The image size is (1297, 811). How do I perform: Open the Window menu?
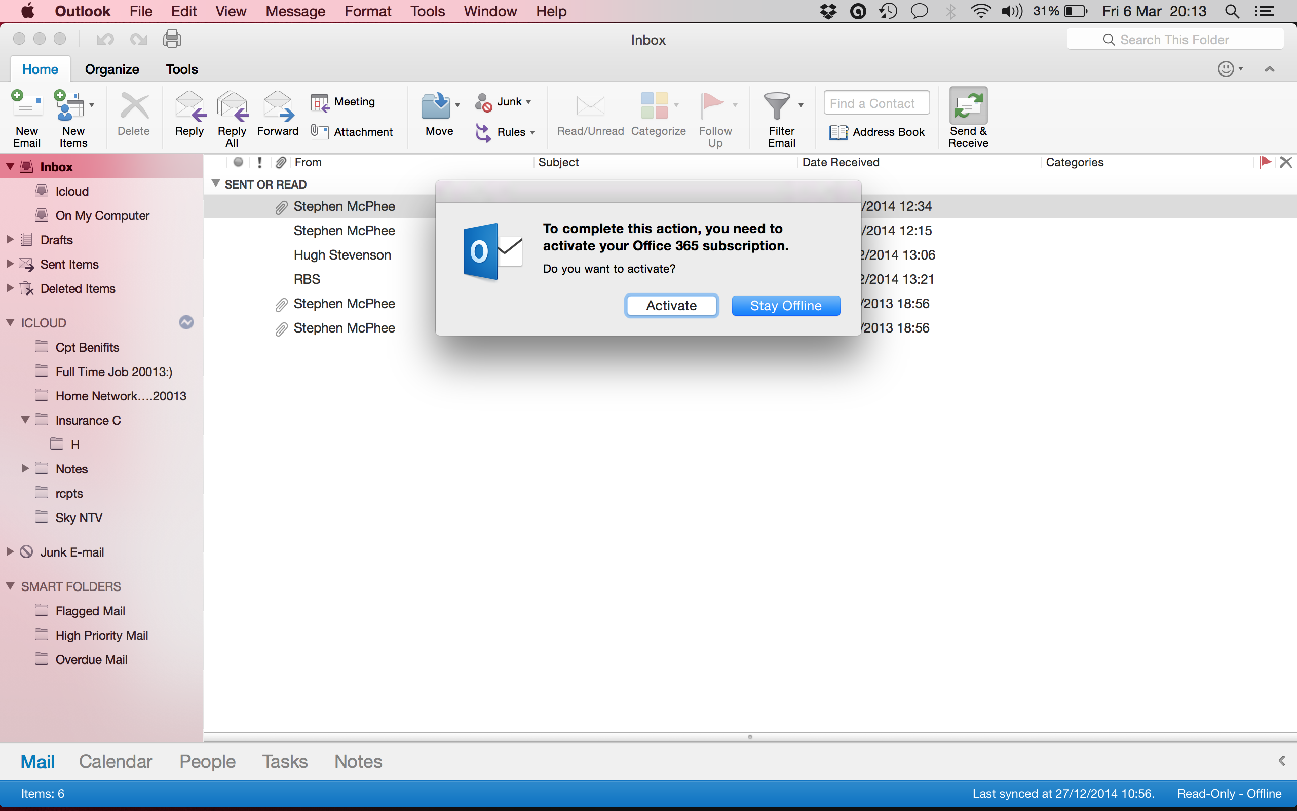click(x=490, y=11)
